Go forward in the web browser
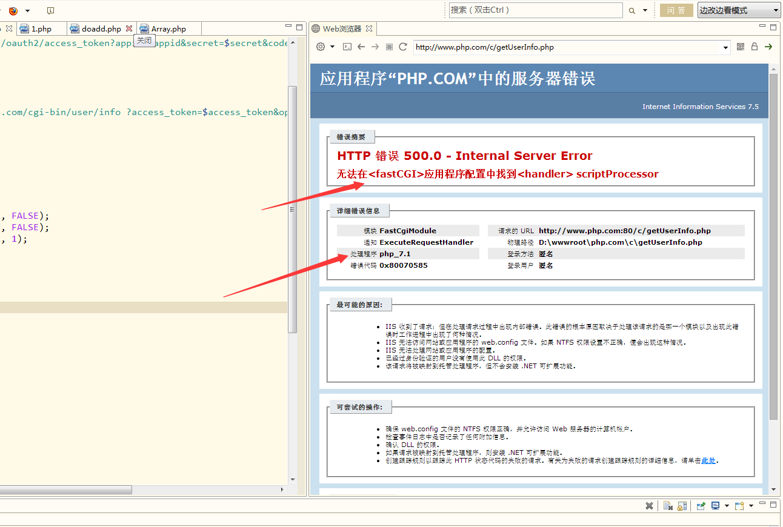 click(375, 47)
